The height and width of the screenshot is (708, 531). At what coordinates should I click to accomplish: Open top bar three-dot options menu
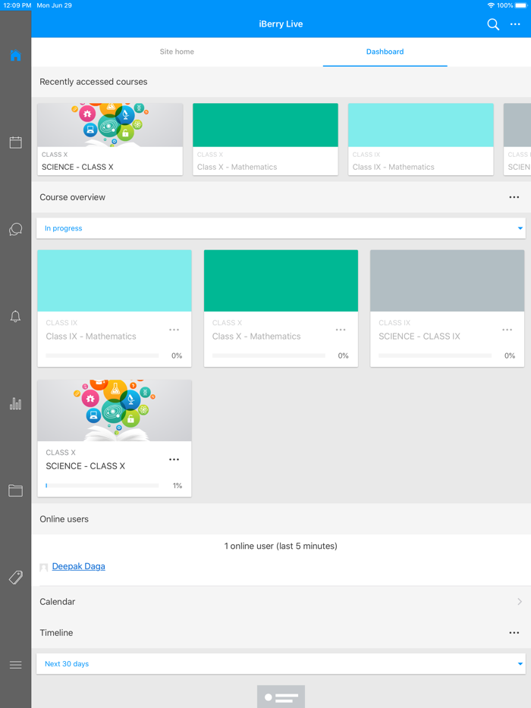click(x=516, y=24)
